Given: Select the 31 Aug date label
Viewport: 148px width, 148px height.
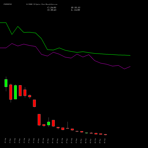Looking at the screenshot, I should click(x=76, y=141).
